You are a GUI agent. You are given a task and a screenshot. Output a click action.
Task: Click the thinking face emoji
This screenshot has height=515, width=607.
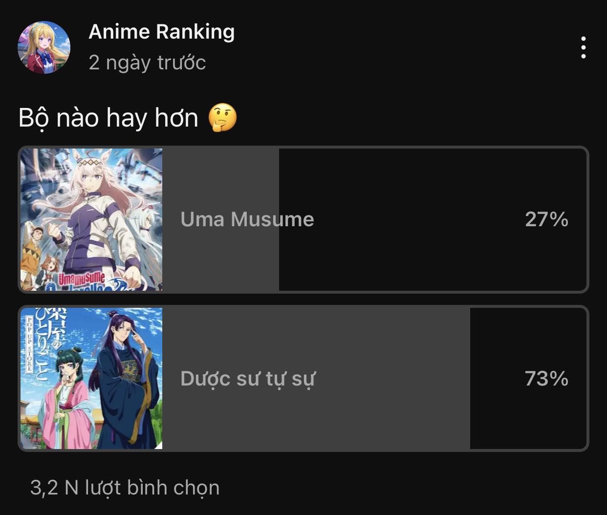pos(222,118)
